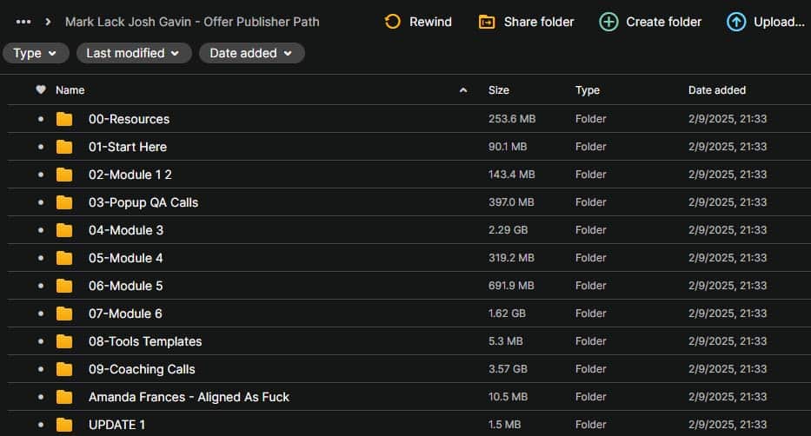The height and width of the screenshot is (436, 811).
Task: Expand the Last modified filter dropdown
Action: click(134, 53)
